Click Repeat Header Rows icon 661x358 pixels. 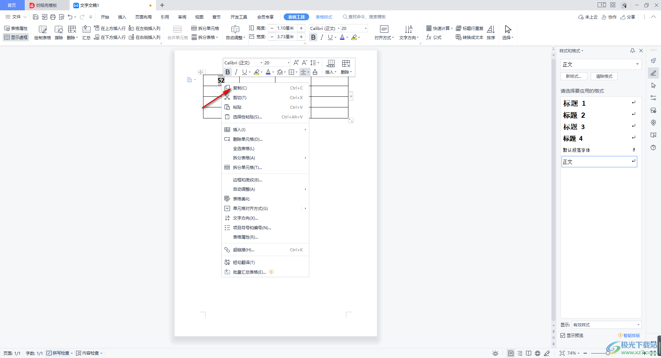[x=470, y=28]
